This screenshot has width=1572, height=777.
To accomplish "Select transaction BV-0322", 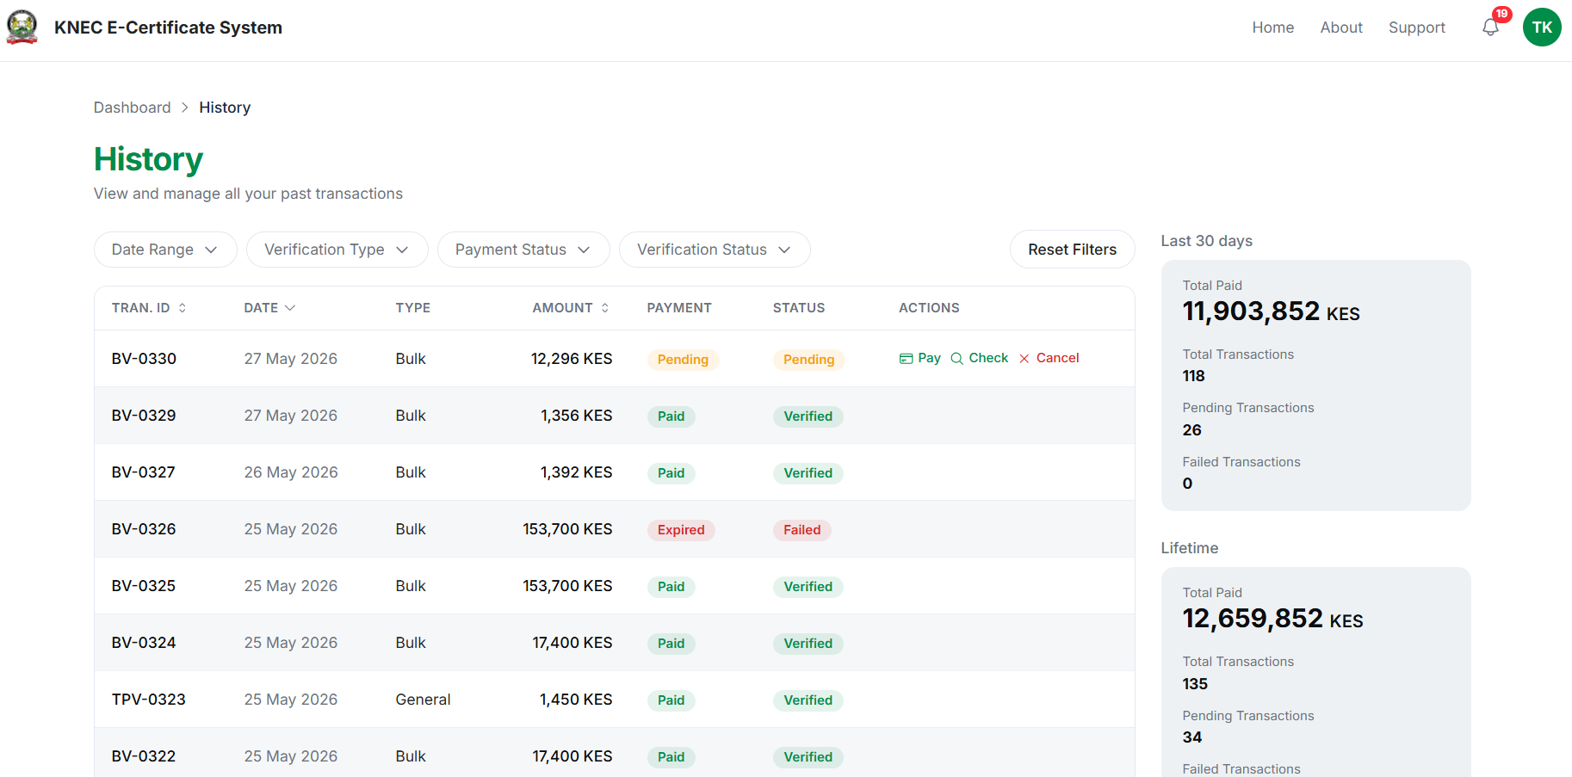I will pos(144,756).
